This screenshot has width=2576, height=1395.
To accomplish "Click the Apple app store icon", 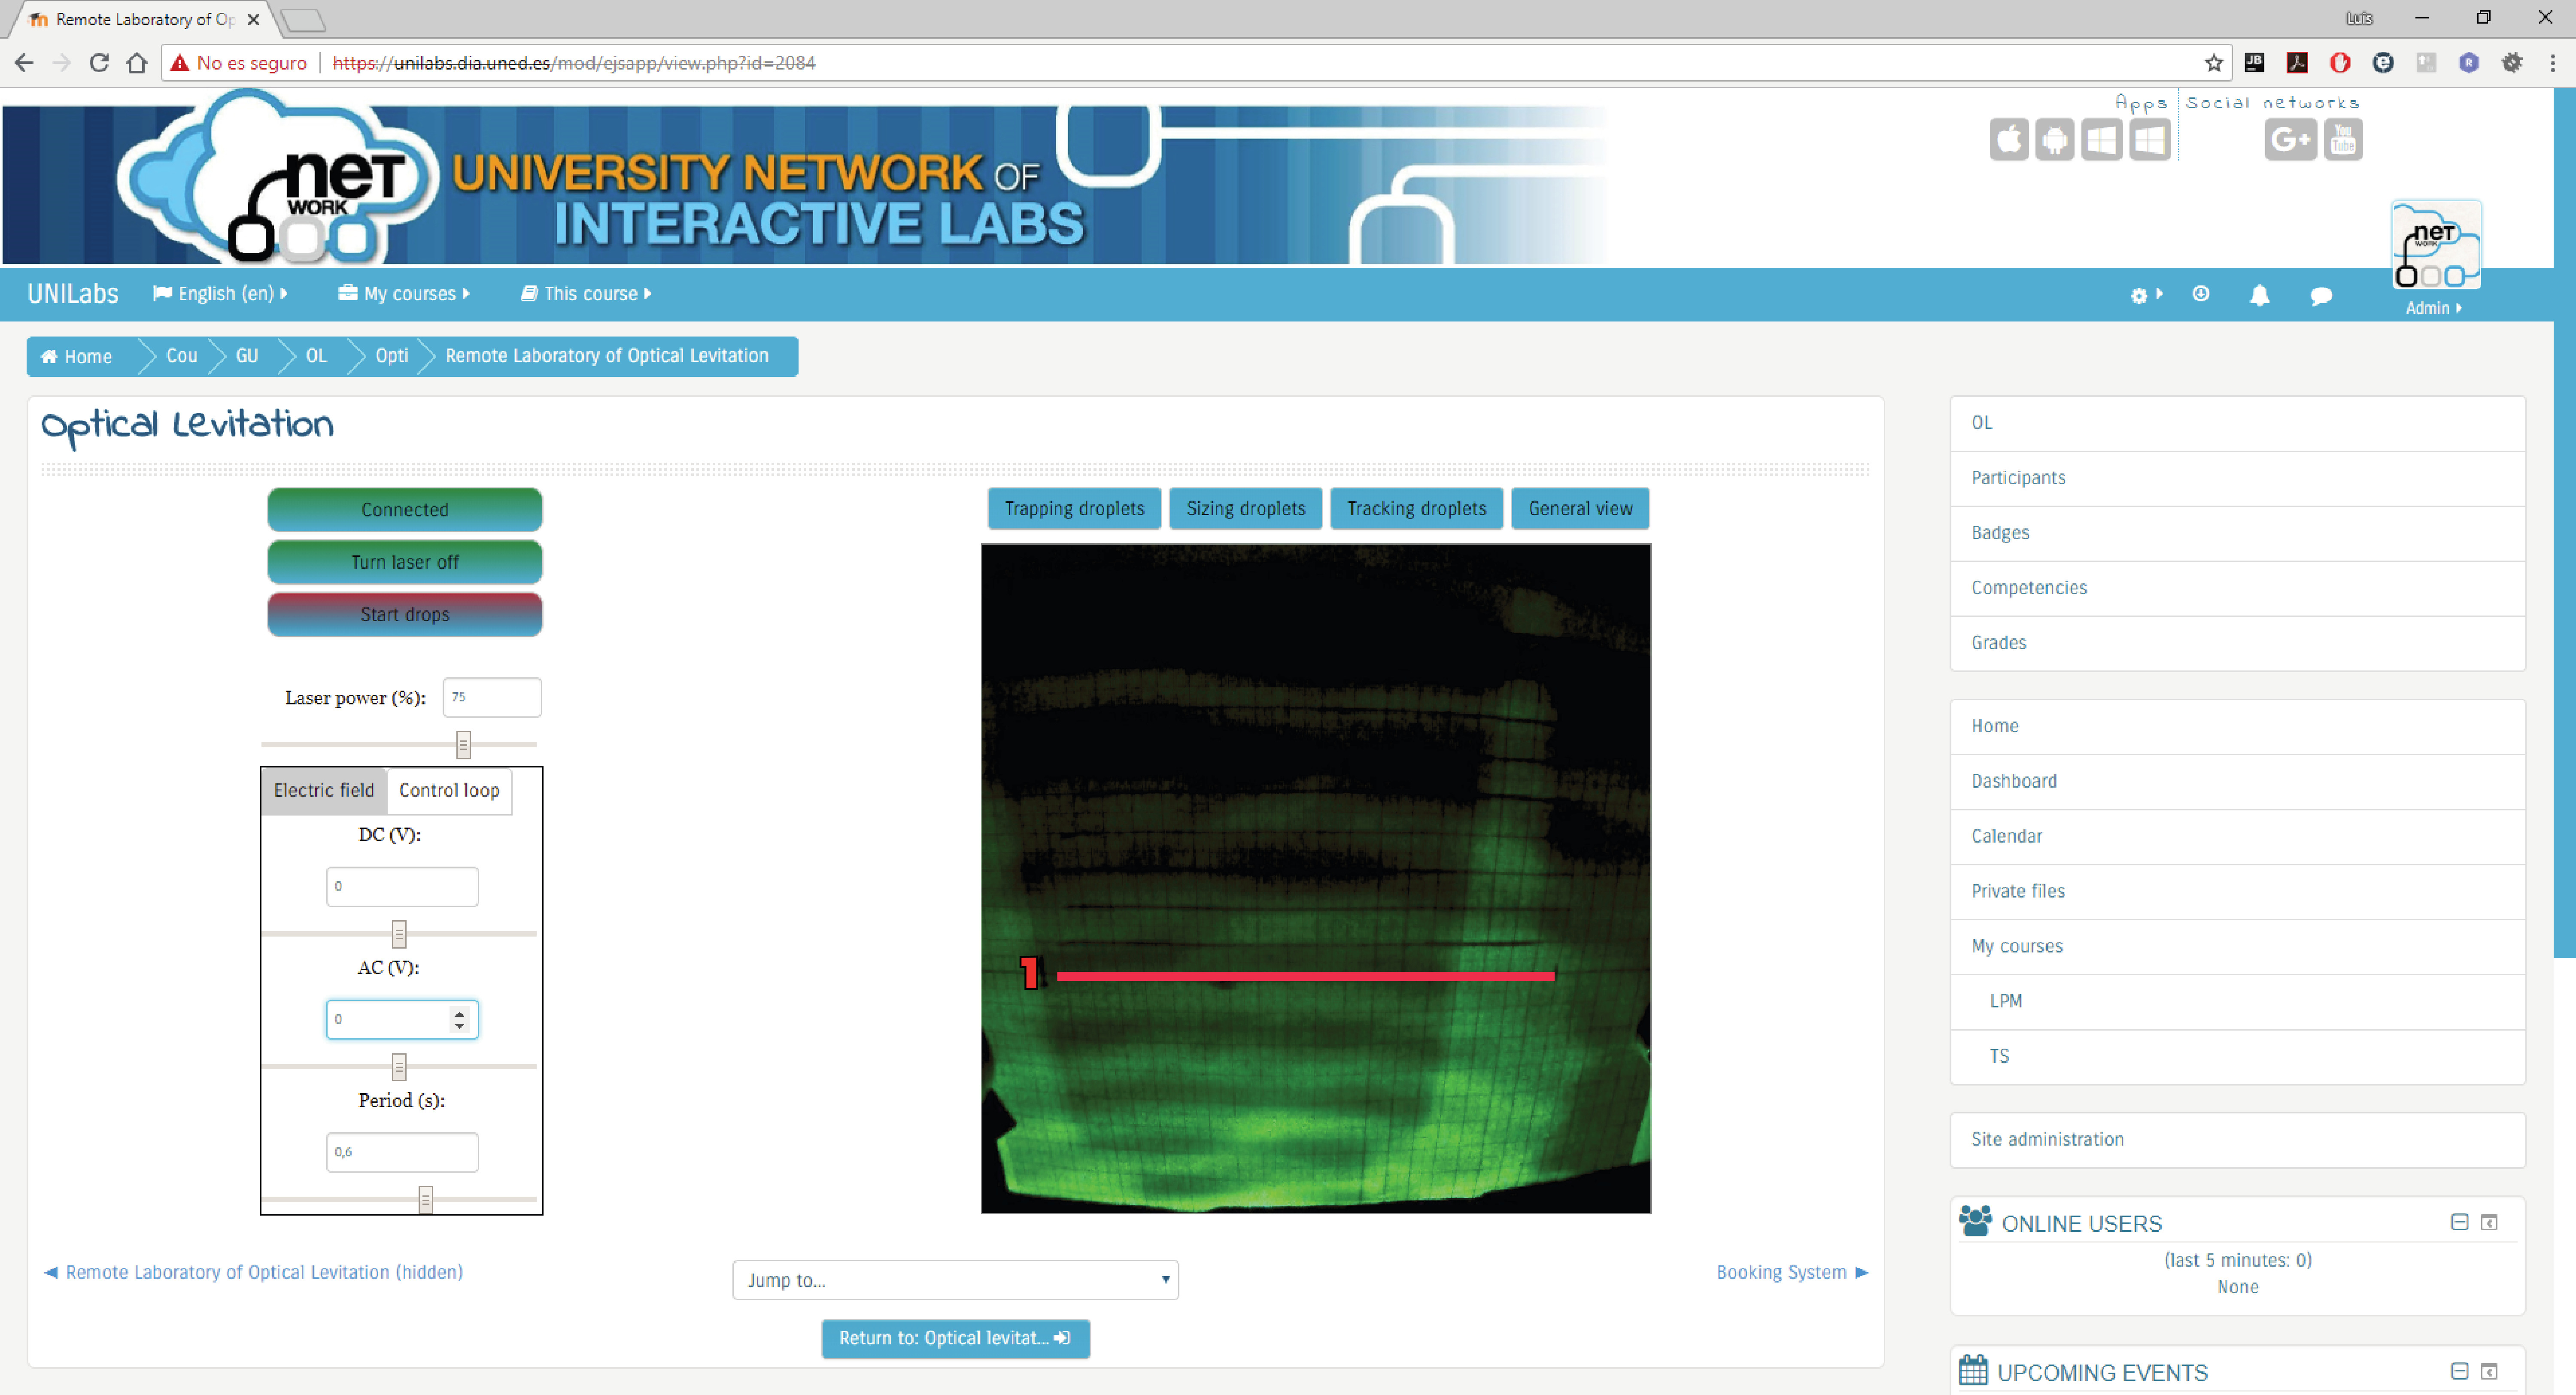I will coord(2008,140).
